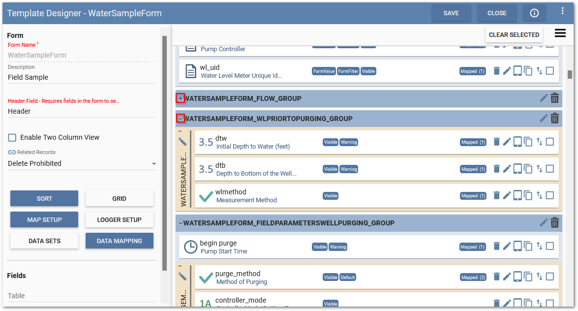The image size is (578, 311).
Task: Open DATA MAPPING
Action: (x=119, y=241)
